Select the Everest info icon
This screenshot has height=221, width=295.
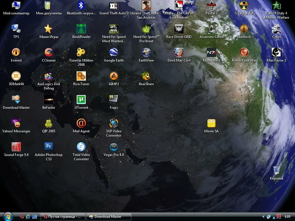click(x=16, y=52)
